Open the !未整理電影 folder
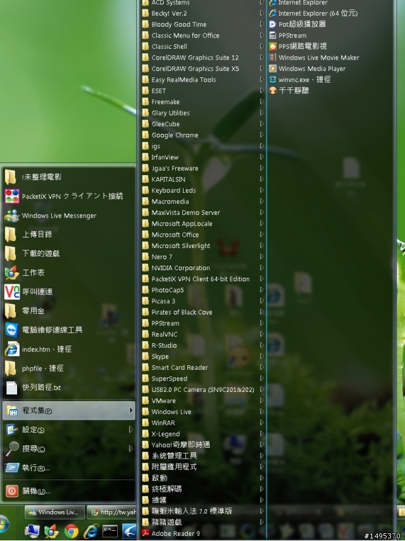This screenshot has width=405, height=541. pos(69,177)
